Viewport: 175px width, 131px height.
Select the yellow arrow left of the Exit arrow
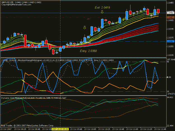[85, 28]
